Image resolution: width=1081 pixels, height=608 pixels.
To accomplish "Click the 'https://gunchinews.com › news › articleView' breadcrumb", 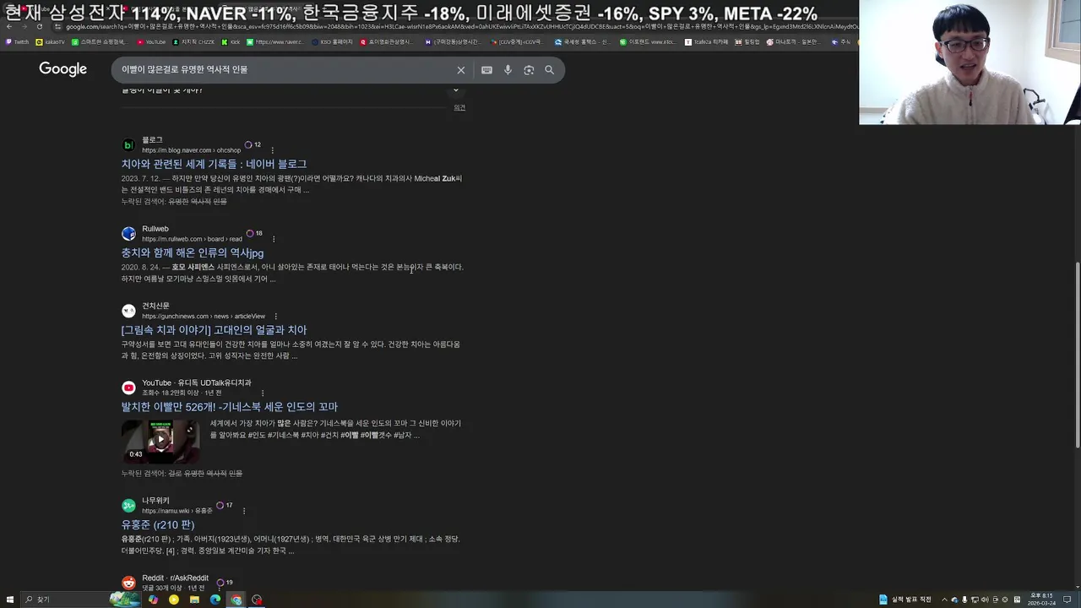I will 204,317.
